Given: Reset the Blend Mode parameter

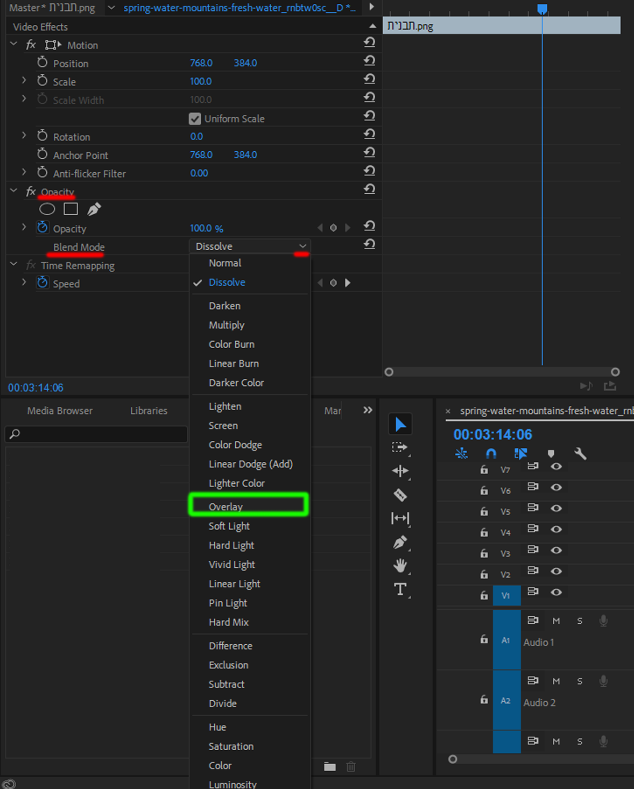Looking at the screenshot, I should point(369,244).
